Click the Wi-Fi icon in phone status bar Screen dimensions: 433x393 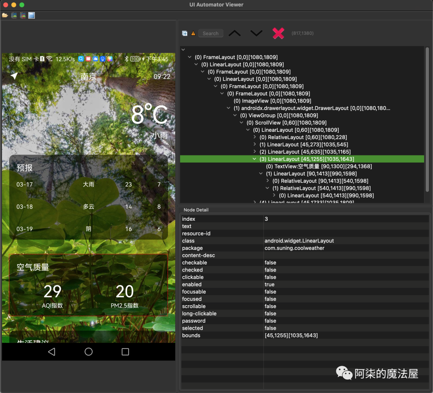[x=49, y=59]
